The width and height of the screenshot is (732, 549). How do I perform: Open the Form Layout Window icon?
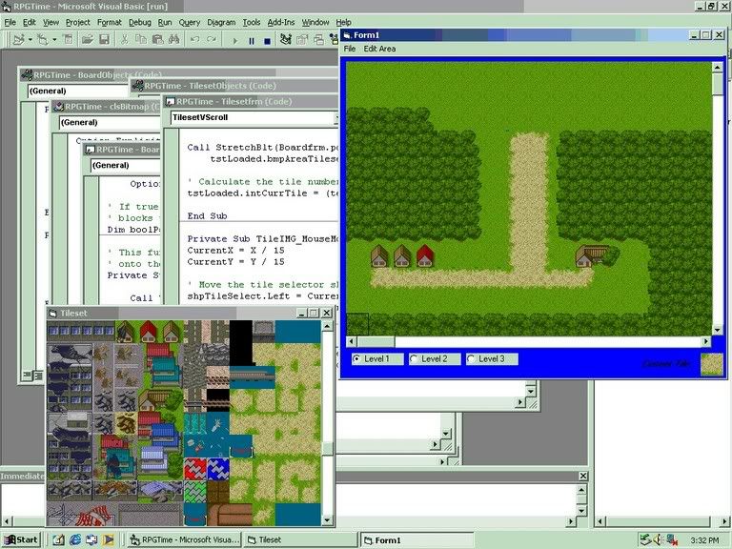(319, 40)
